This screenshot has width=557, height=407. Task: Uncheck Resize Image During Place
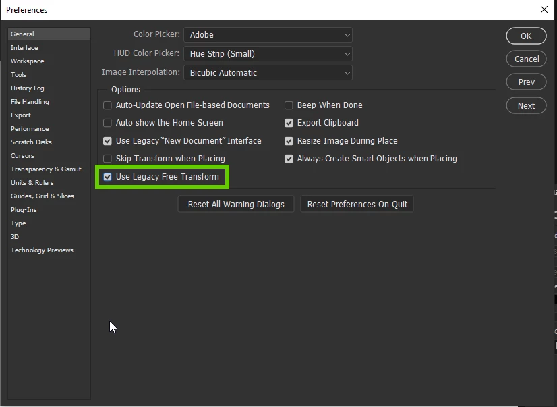coord(289,141)
